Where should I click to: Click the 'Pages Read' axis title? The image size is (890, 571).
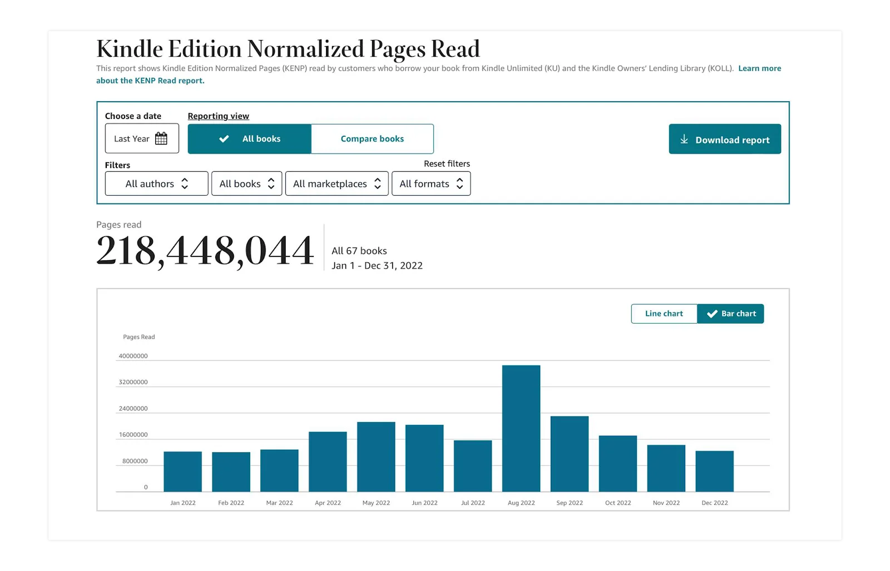(139, 337)
